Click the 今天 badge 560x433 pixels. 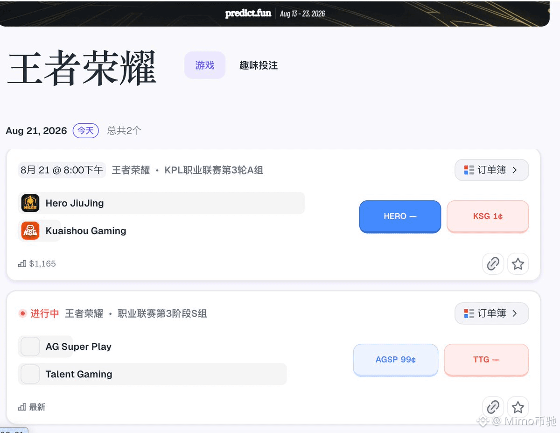click(x=85, y=131)
